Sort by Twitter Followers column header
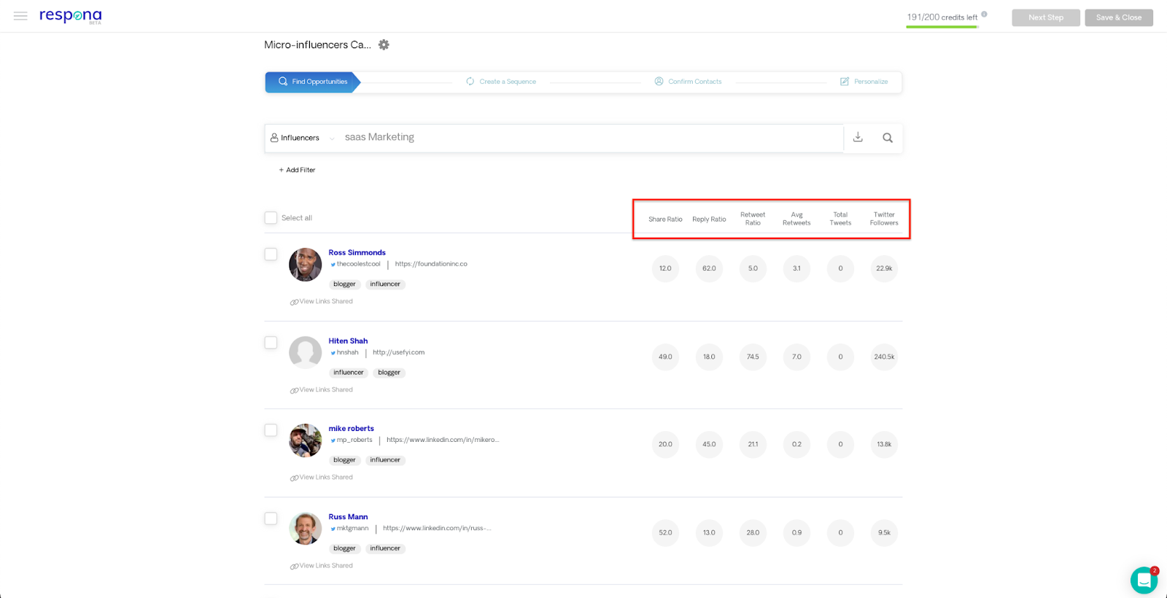 pyautogui.click(x=884, y=219)
